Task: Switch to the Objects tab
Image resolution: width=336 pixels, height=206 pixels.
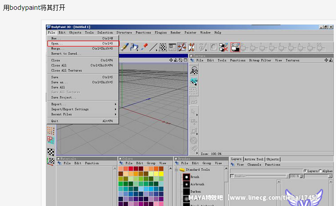Action: pos(272,159)
